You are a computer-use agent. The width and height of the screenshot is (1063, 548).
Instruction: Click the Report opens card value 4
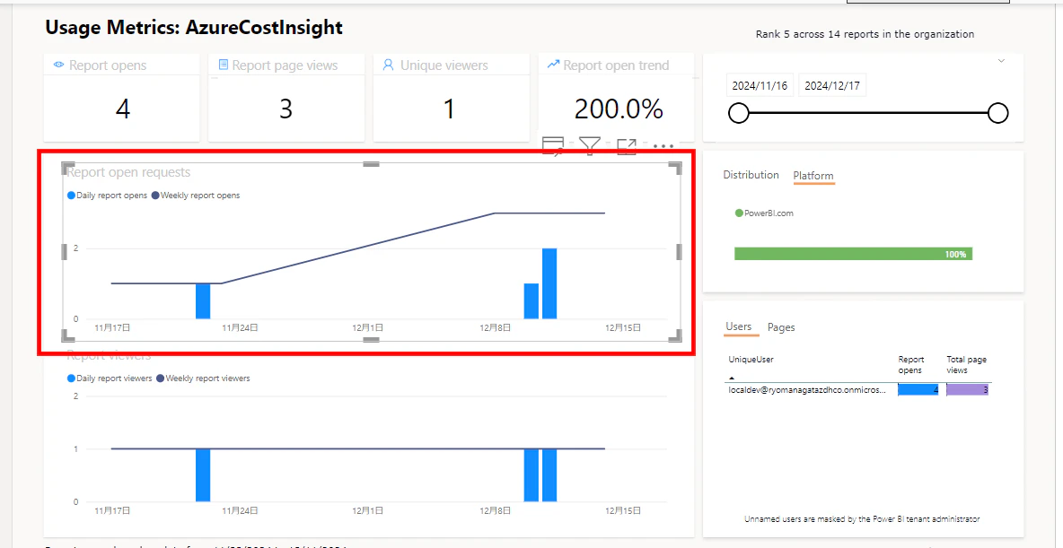tap(122, 109)
